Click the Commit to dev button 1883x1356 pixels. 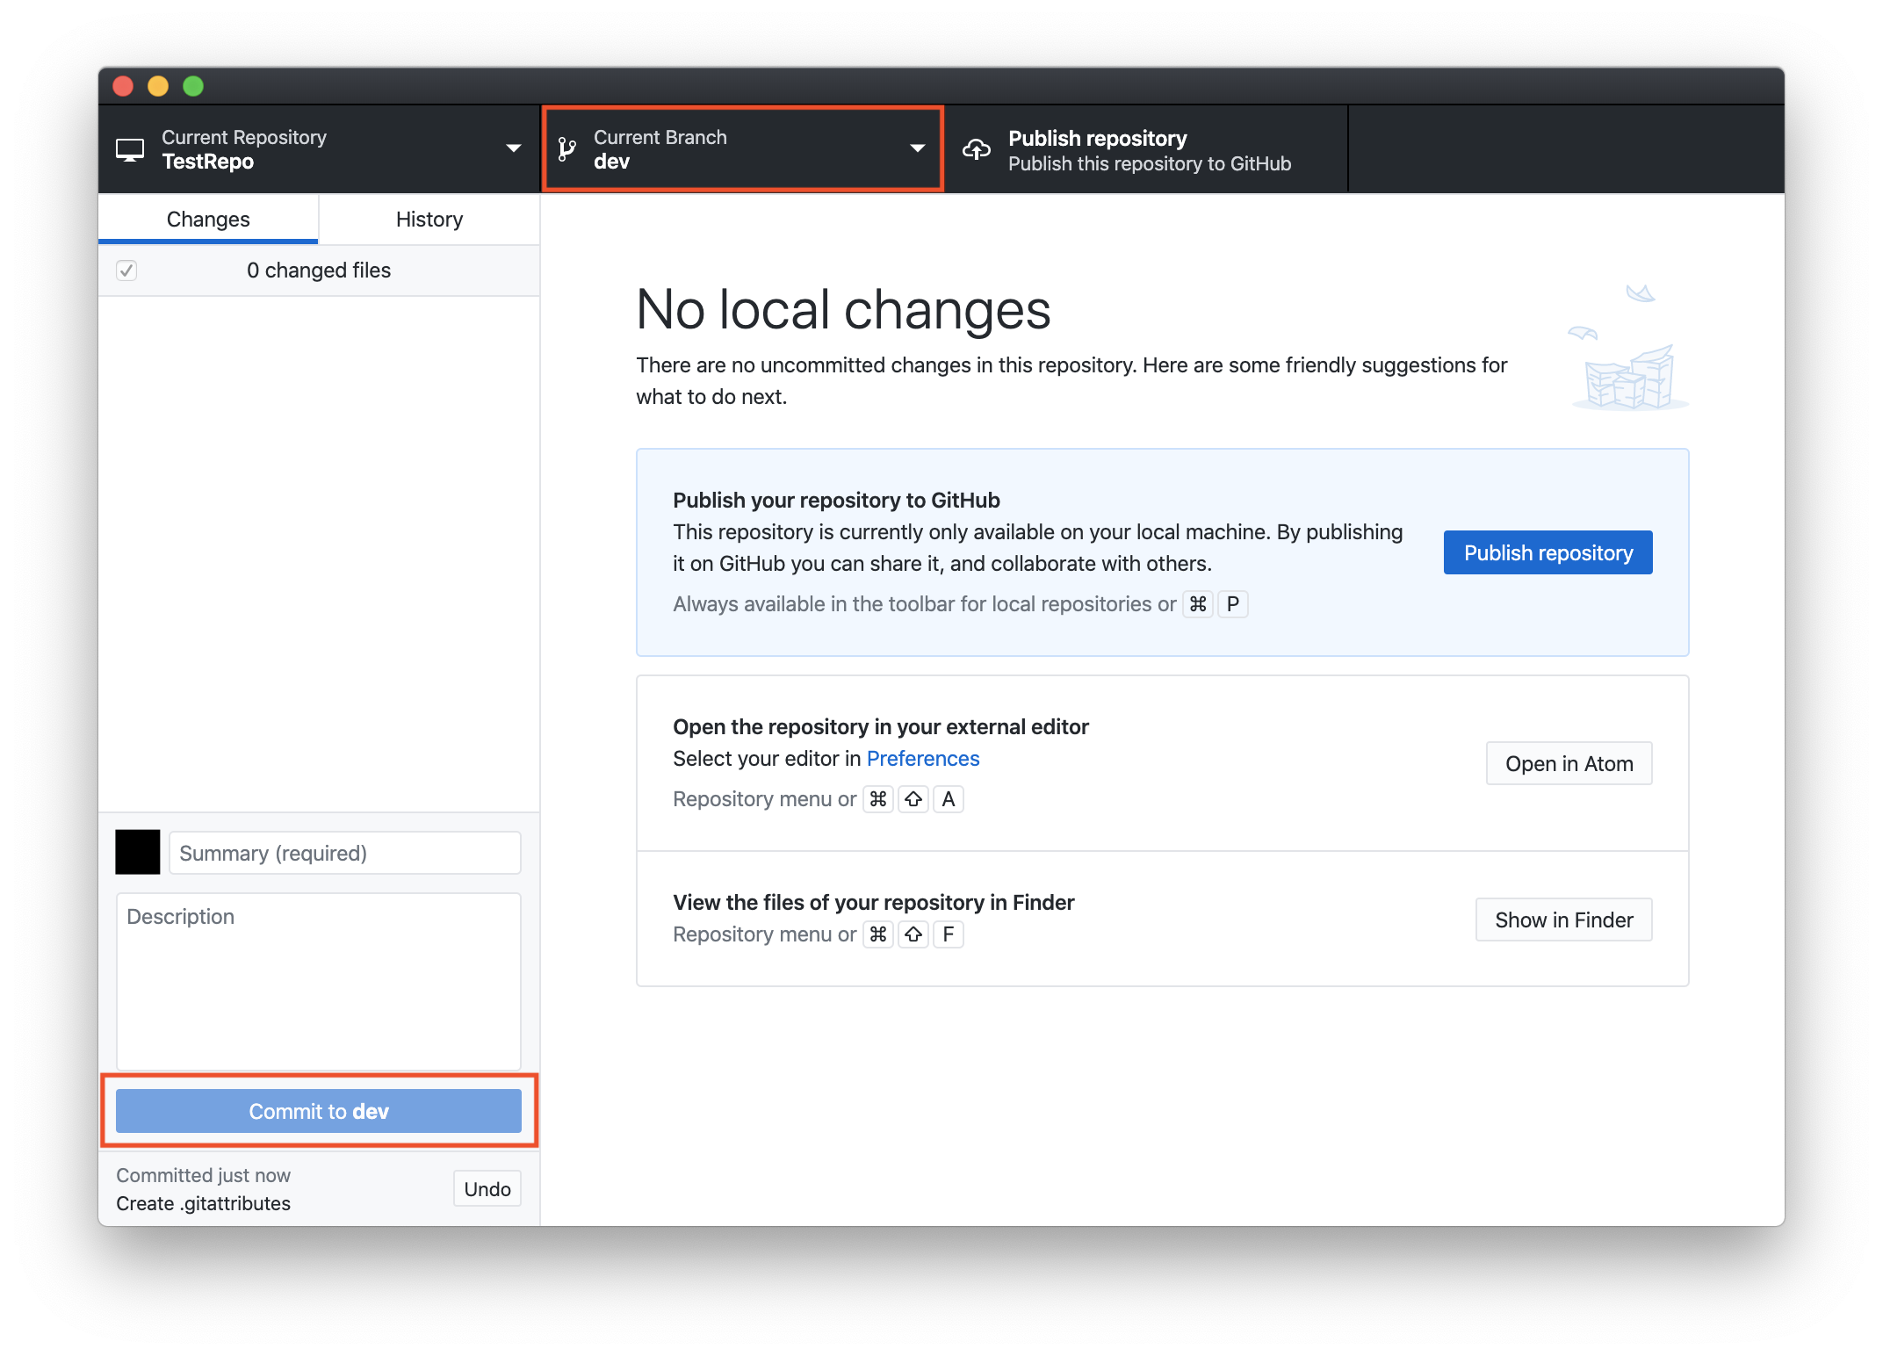pos(318,1111)
